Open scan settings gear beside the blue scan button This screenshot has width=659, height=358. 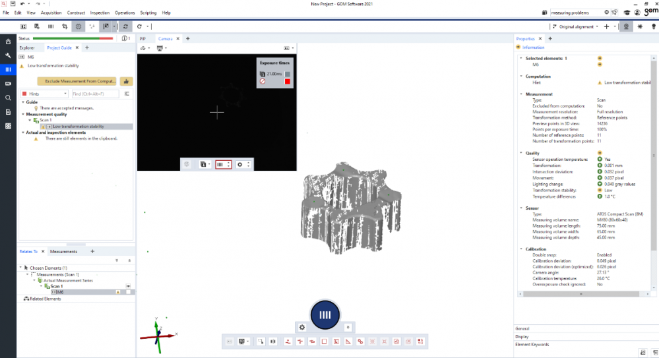[301, 327]
